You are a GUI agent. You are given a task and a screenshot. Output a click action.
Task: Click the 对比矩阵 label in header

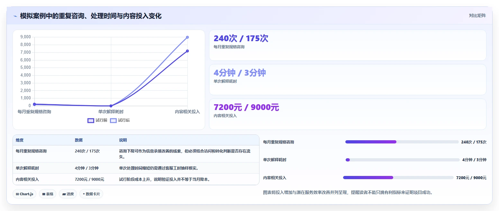pos(477,15)
